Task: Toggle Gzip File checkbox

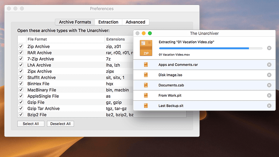Action: pos(21,102)
